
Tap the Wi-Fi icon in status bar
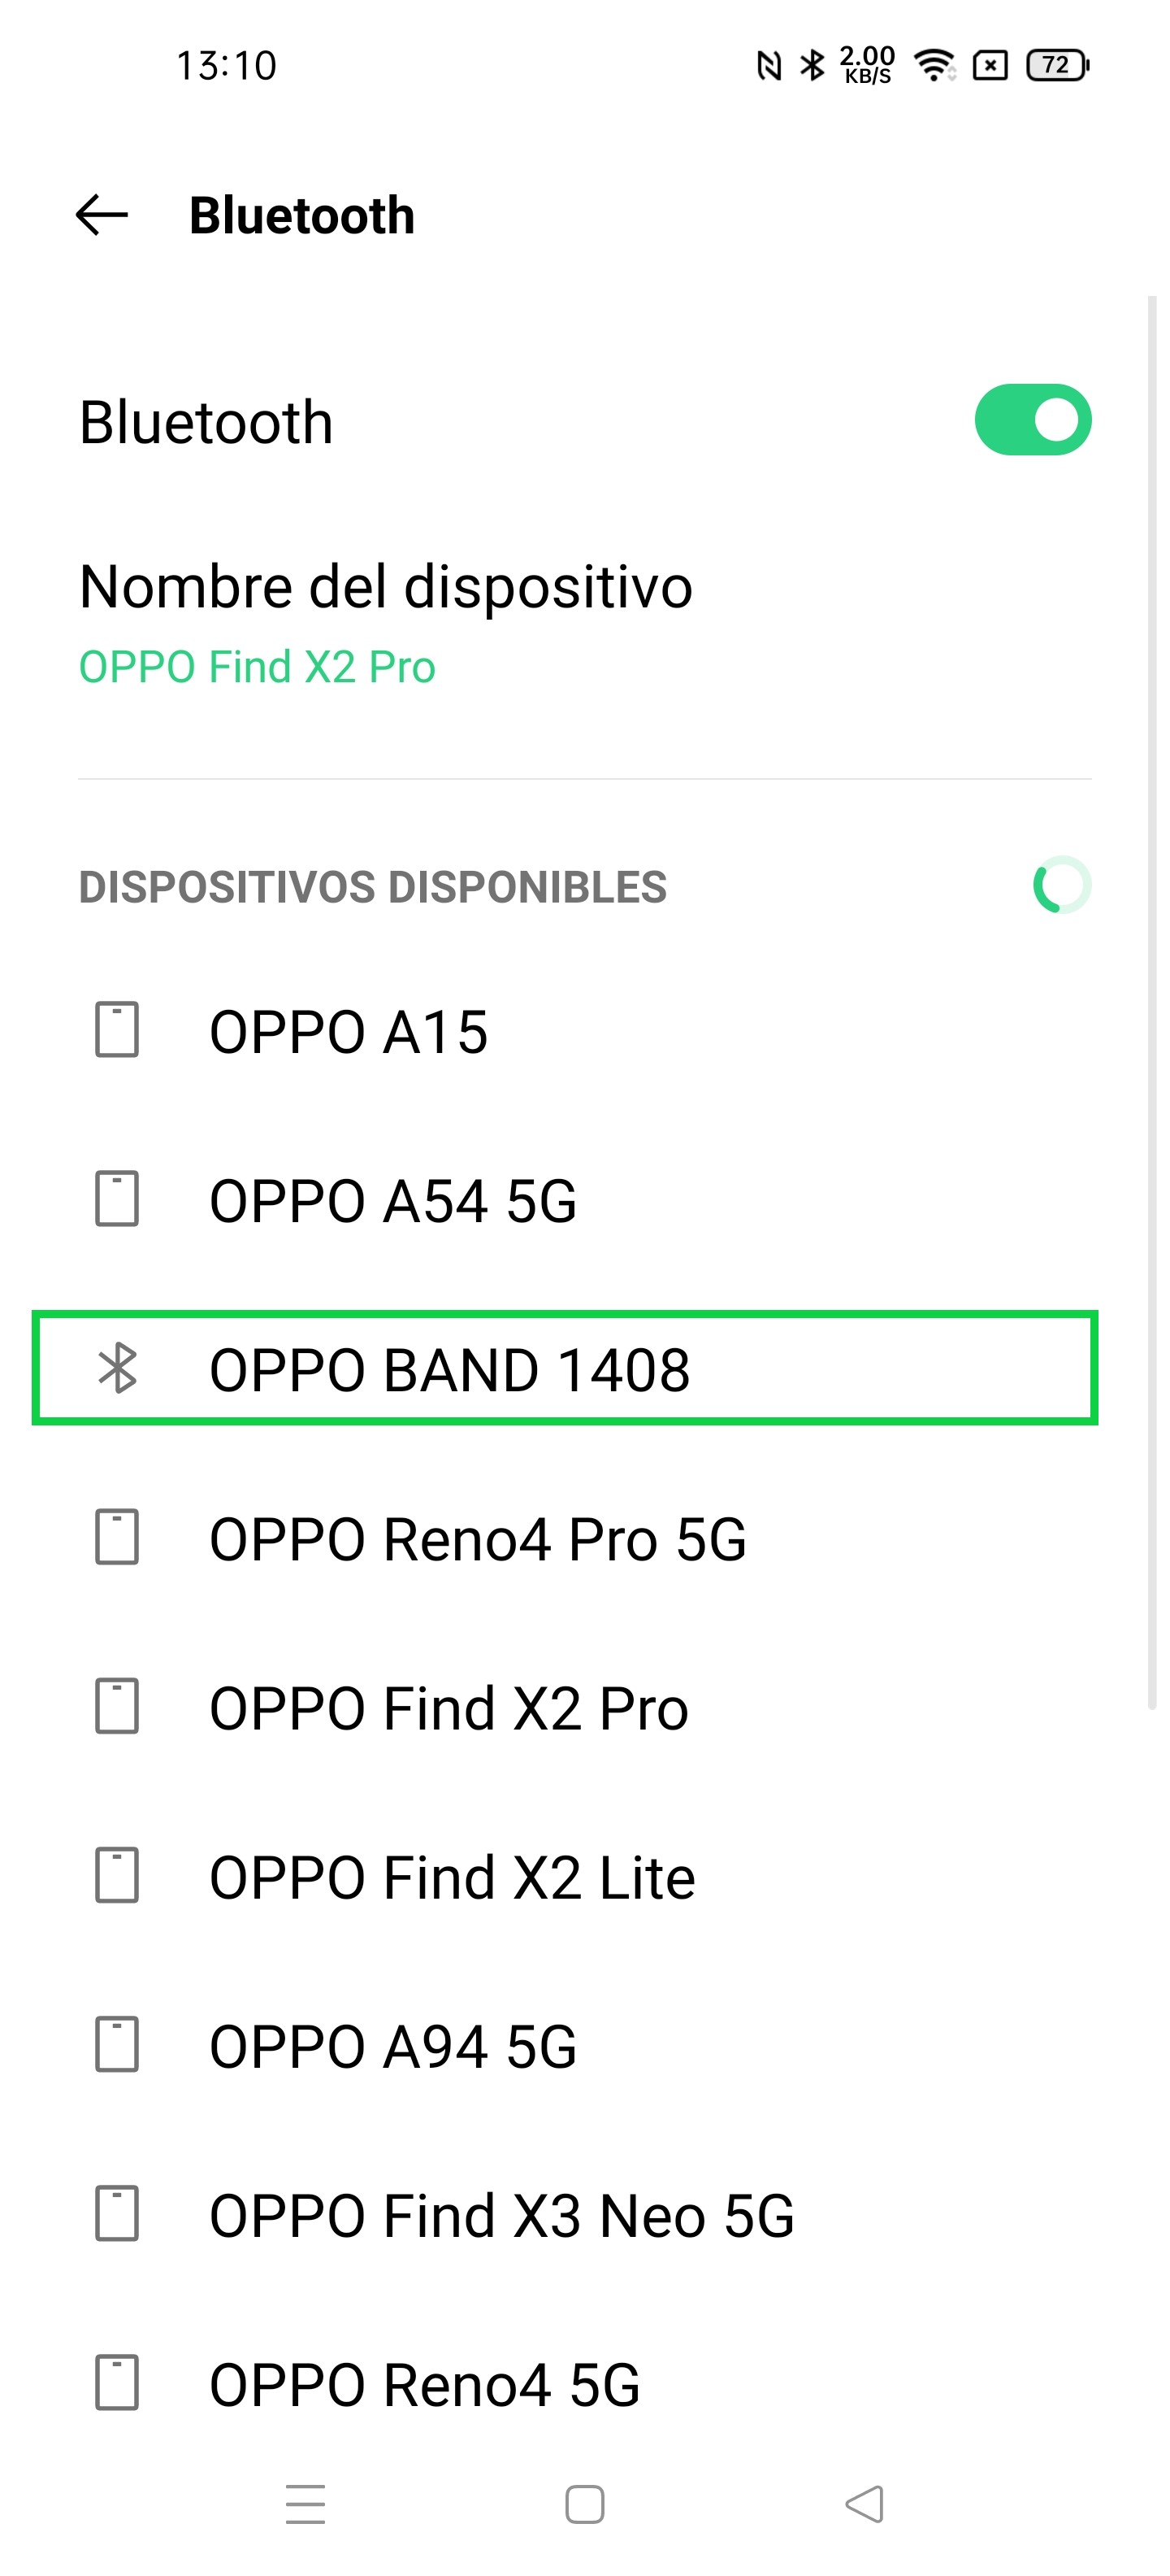click(x=934, y=66)
